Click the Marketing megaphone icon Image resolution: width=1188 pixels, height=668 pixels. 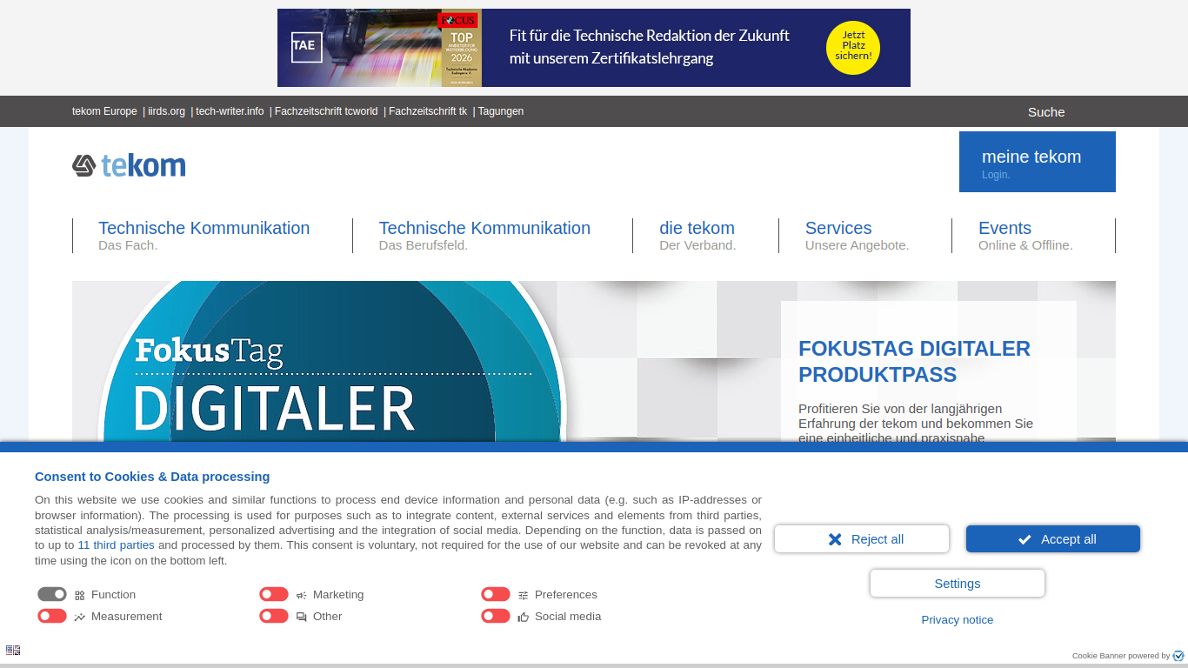[302, 596]
